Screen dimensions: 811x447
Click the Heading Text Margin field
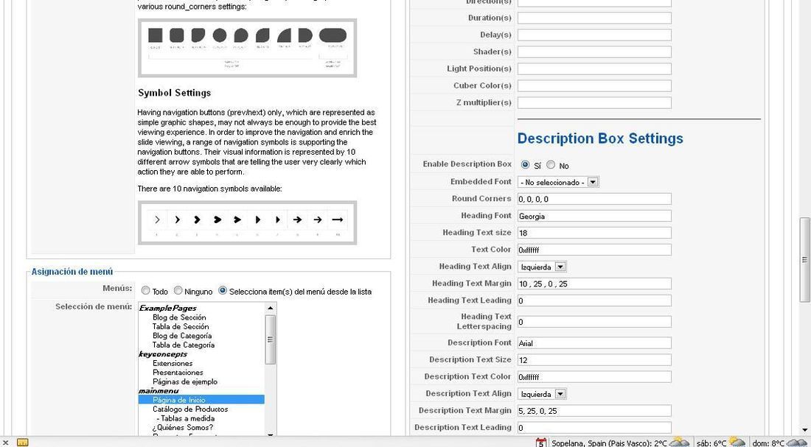[594, 284]
